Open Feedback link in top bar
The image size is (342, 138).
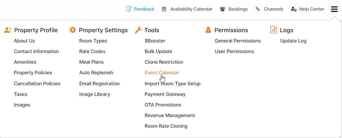(x=144, y=9)
